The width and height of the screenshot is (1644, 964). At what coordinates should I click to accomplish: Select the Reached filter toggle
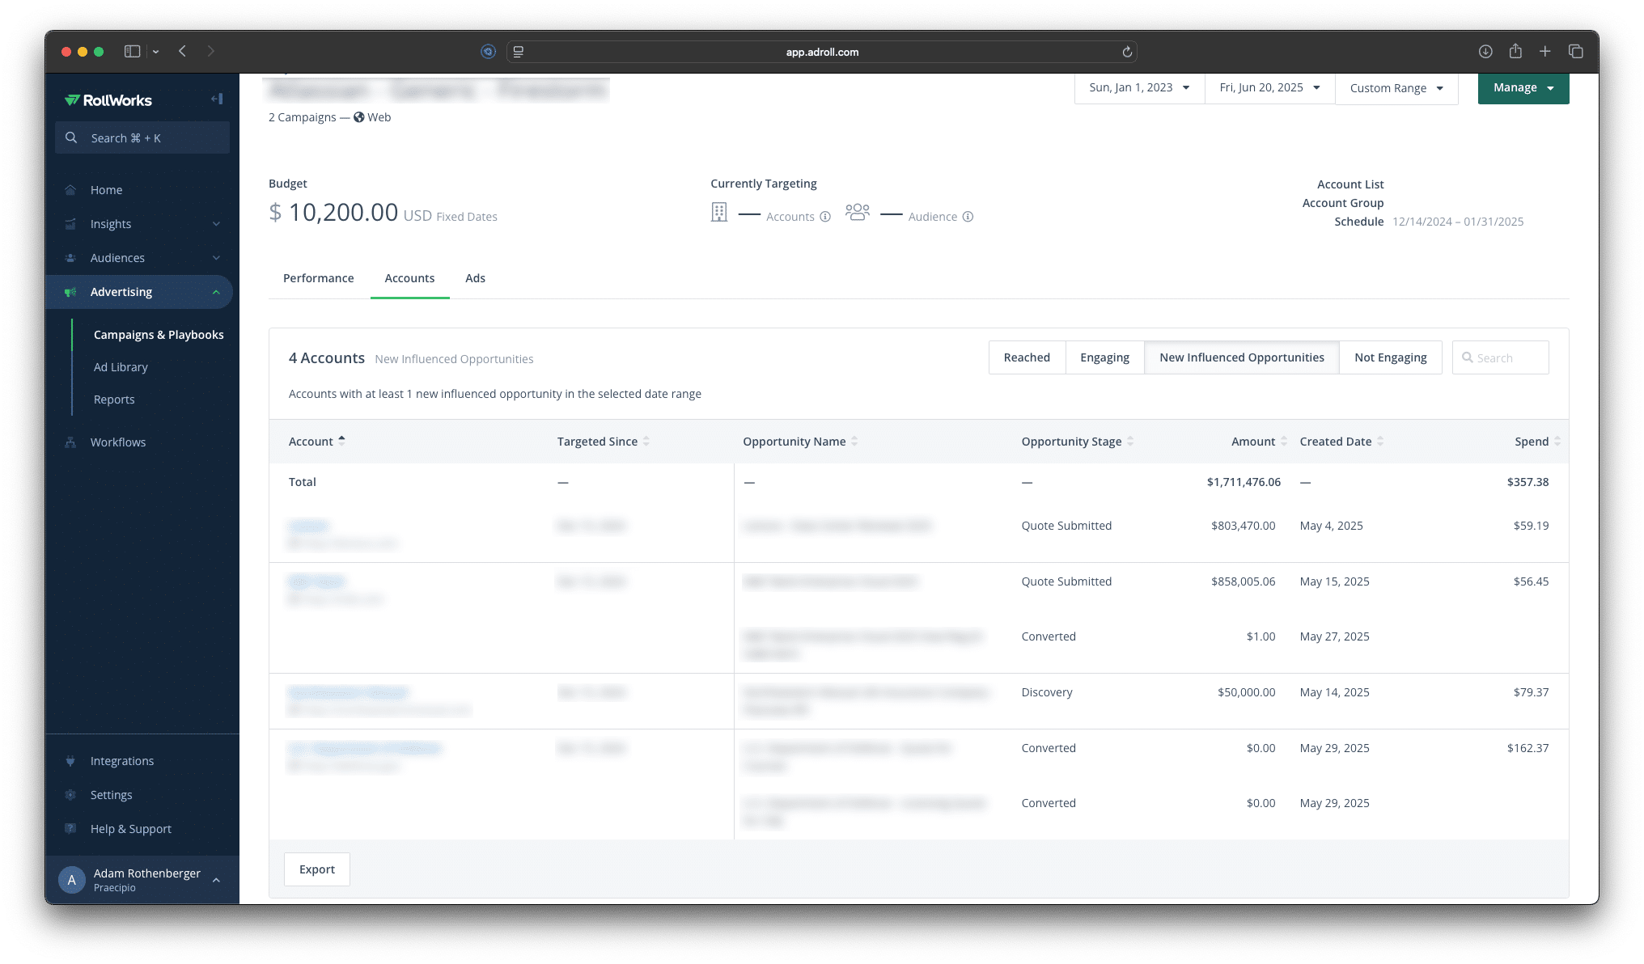click(x=1027, y=357)
